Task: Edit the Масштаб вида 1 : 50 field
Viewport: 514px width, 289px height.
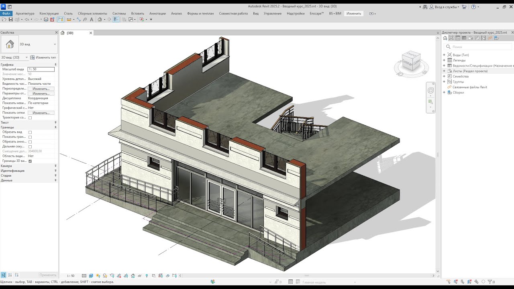Action: click(x=41, y=69)
